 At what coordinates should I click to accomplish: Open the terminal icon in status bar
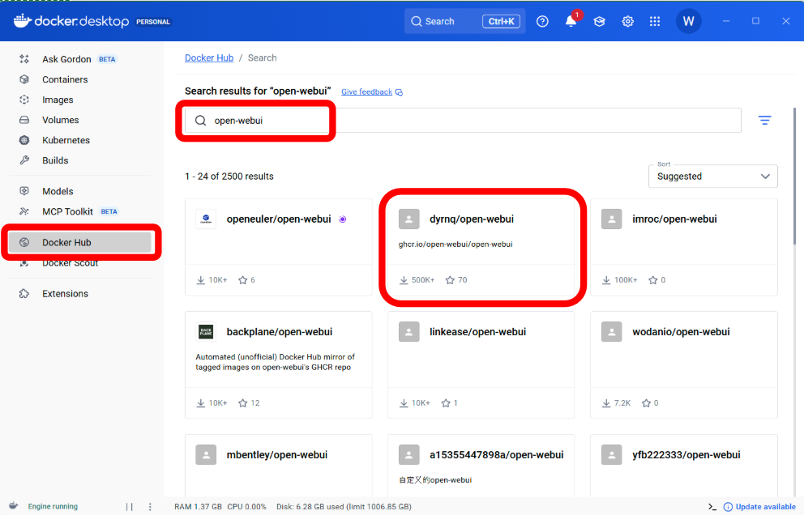712,507
